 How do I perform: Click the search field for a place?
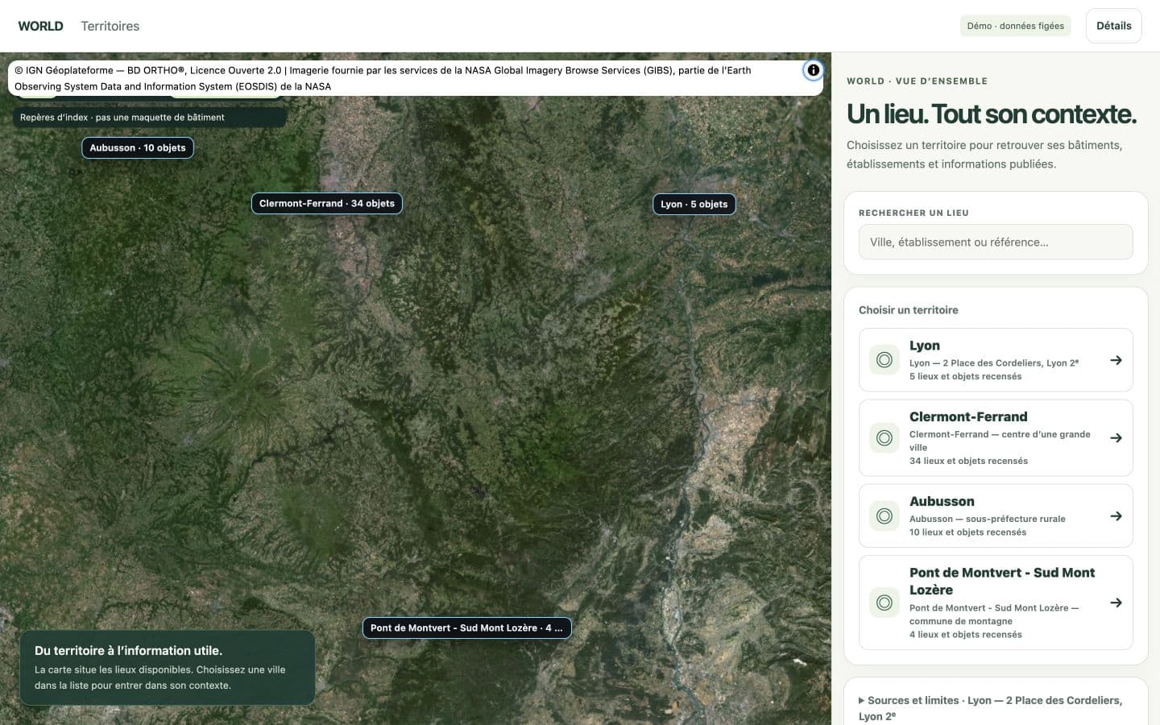(x=996, y=242)
